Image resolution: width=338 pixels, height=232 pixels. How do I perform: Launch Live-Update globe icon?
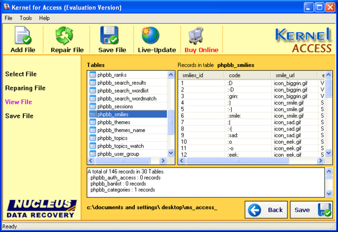click(150, 35)
